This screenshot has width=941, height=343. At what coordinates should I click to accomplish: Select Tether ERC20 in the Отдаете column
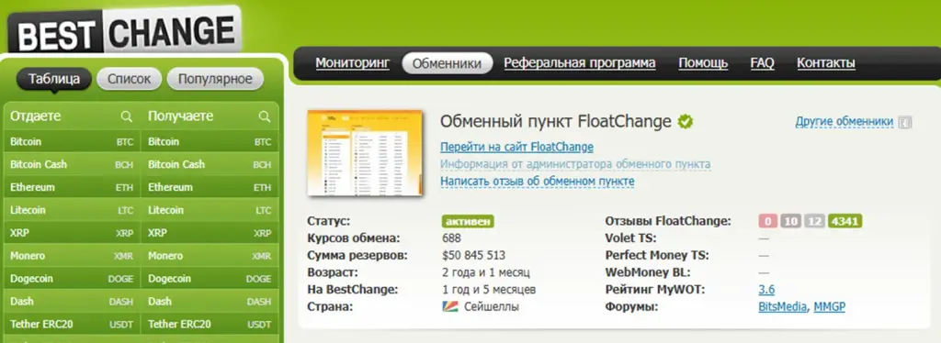pyautogui.click(x=72, y=324)
